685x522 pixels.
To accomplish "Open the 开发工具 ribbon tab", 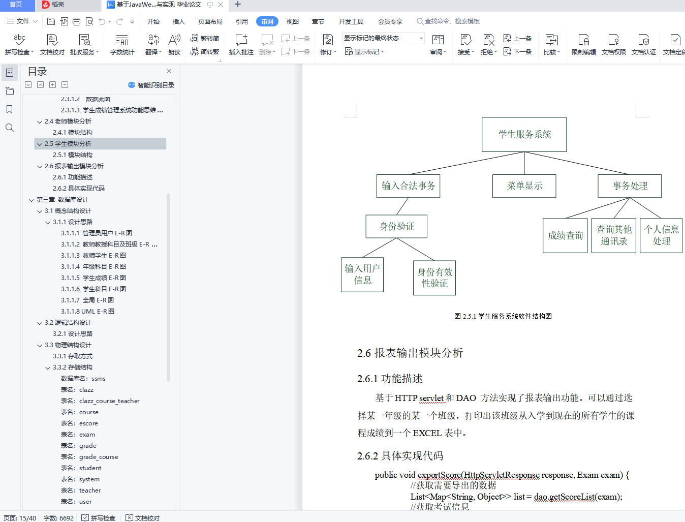I will tap(351, 21).
